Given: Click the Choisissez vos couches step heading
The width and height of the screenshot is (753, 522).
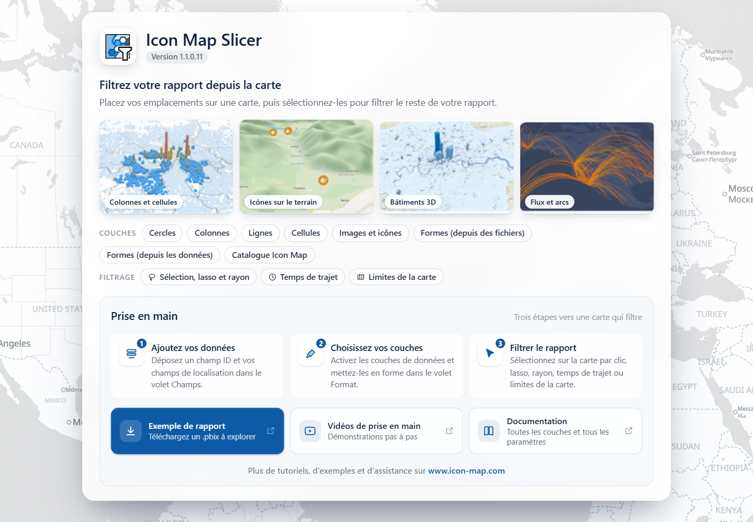Looking at the screenshot, I should tap(376, 348).
